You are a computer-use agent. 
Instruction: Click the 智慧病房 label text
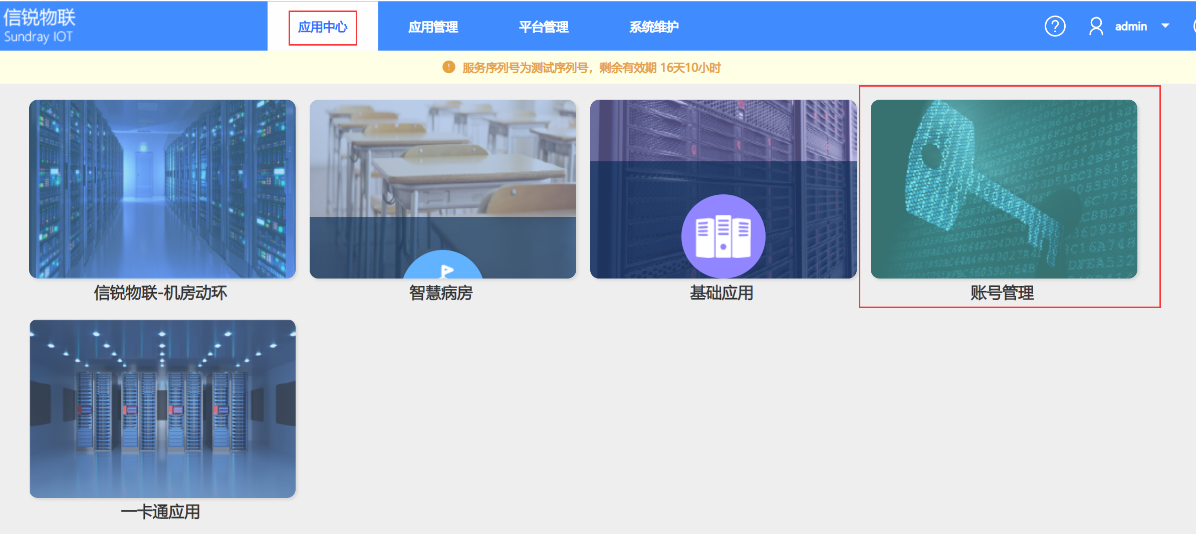(441, 293)
